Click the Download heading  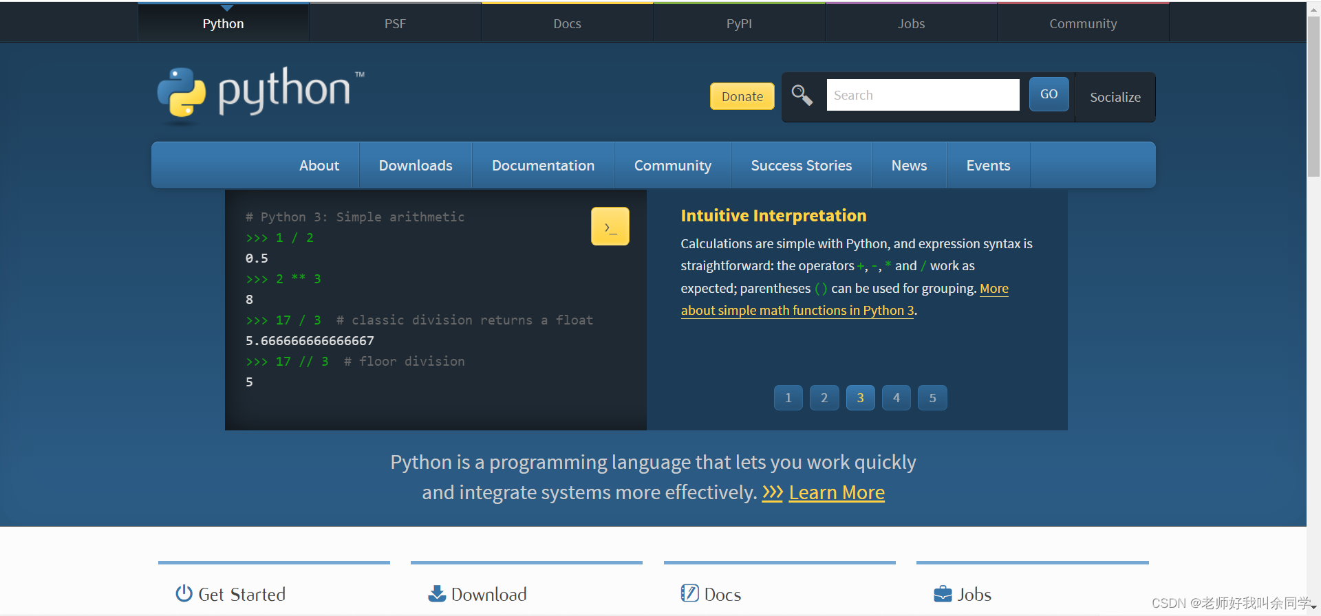[489, 594]
